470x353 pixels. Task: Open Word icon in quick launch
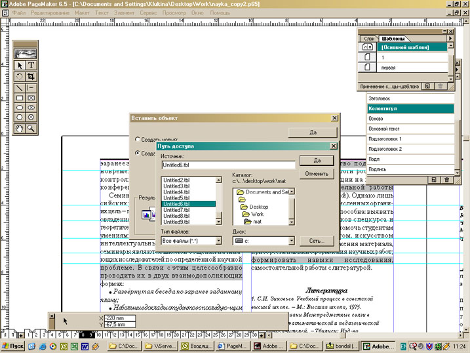(85, 346)
